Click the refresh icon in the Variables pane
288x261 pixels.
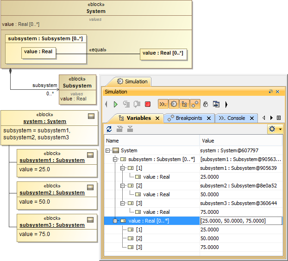point(109,129)
